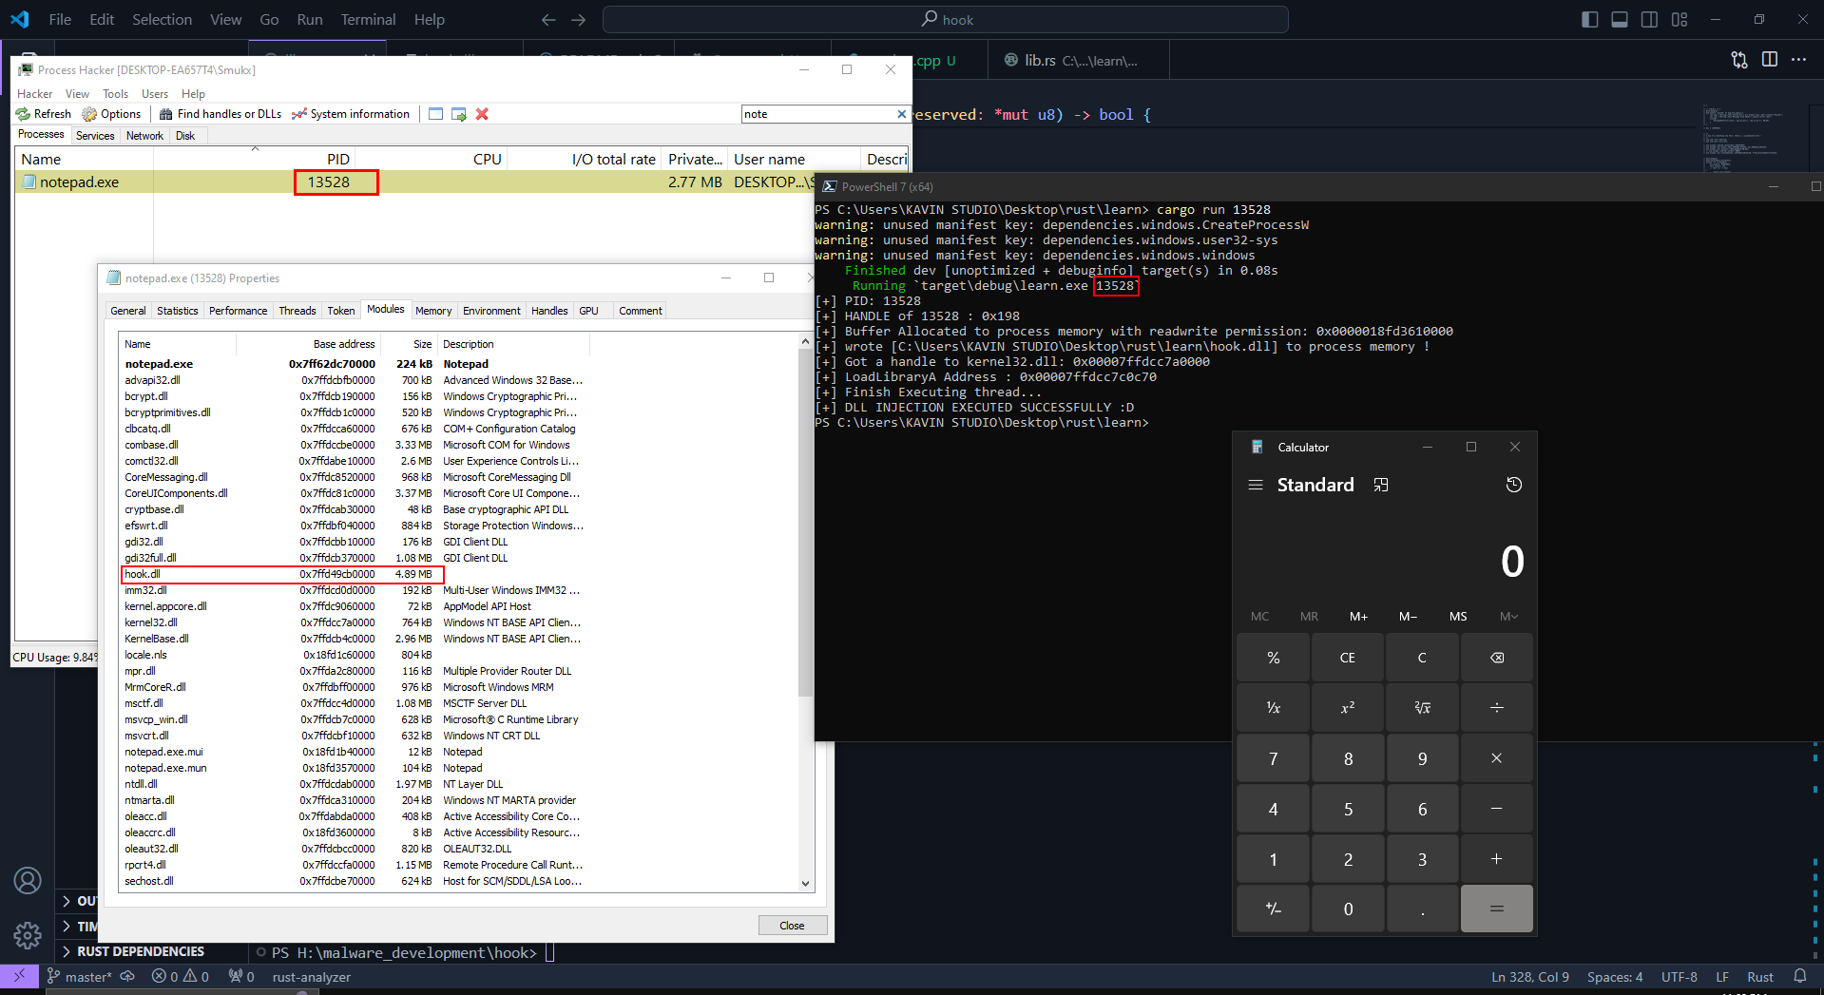
Task: Toggle secondary sidebar layout icon in VS Code
Action: coord(1650,20)
